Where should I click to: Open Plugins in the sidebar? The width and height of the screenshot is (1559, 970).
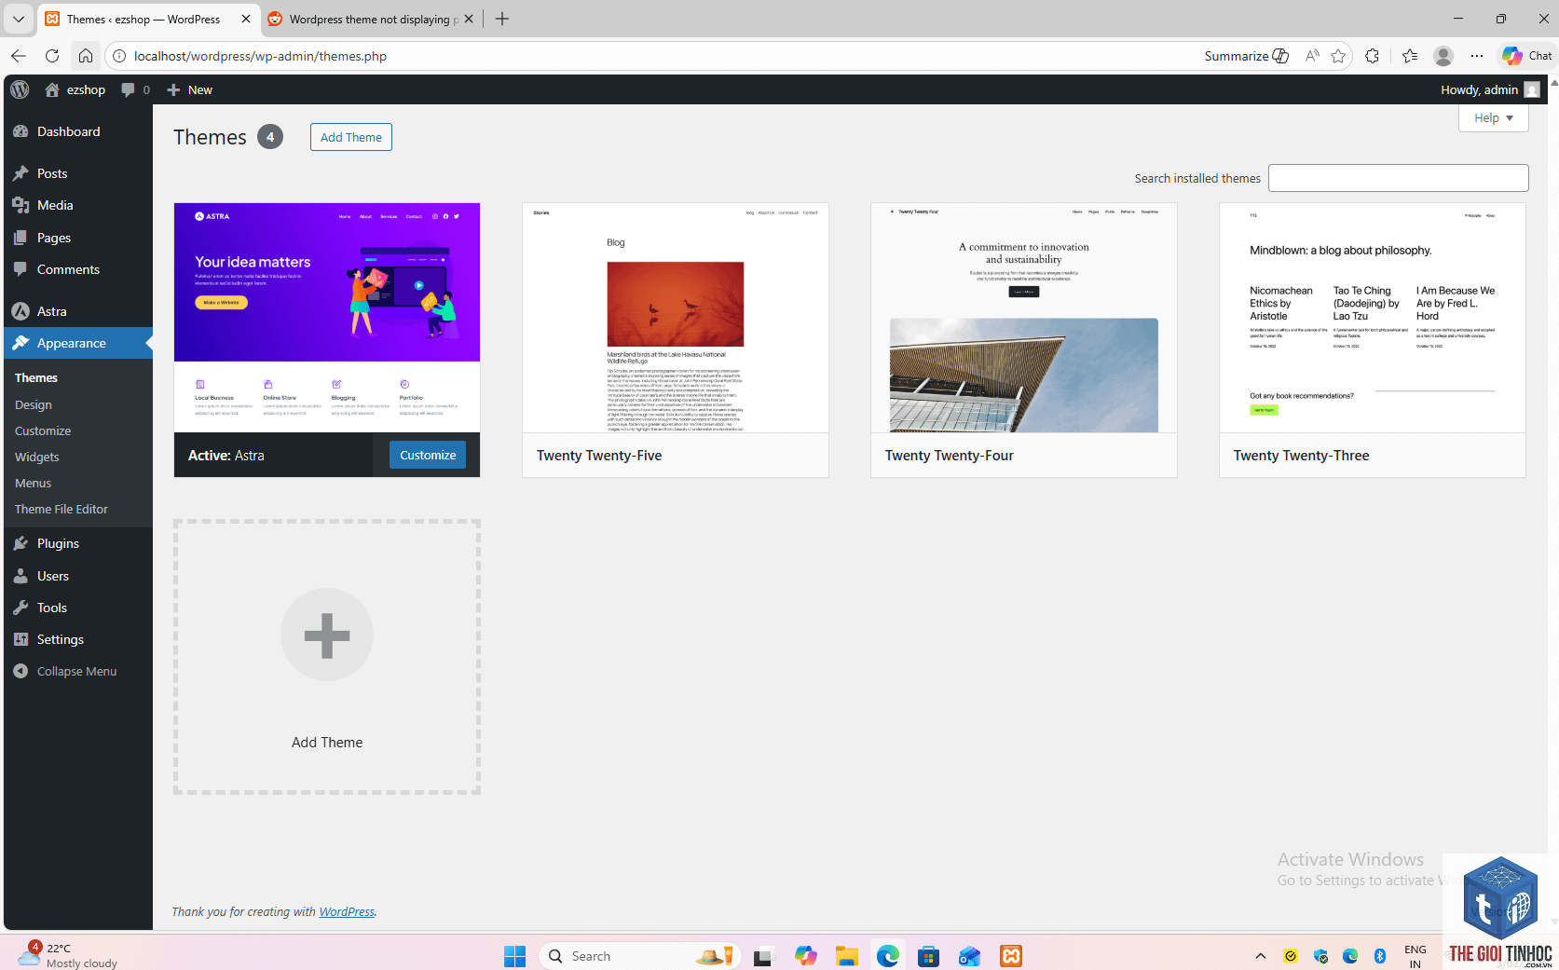coord(78,543)
